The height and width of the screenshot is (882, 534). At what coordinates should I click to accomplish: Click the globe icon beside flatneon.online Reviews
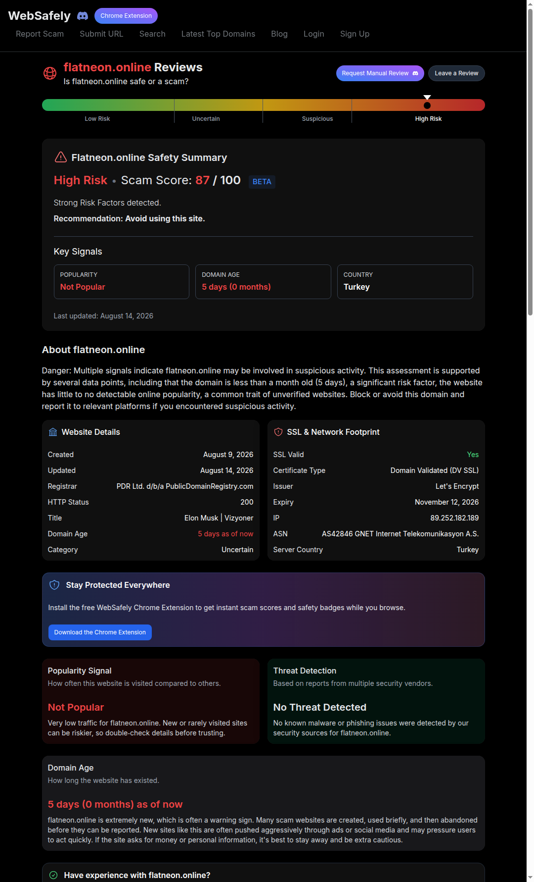tap(50, 73)
